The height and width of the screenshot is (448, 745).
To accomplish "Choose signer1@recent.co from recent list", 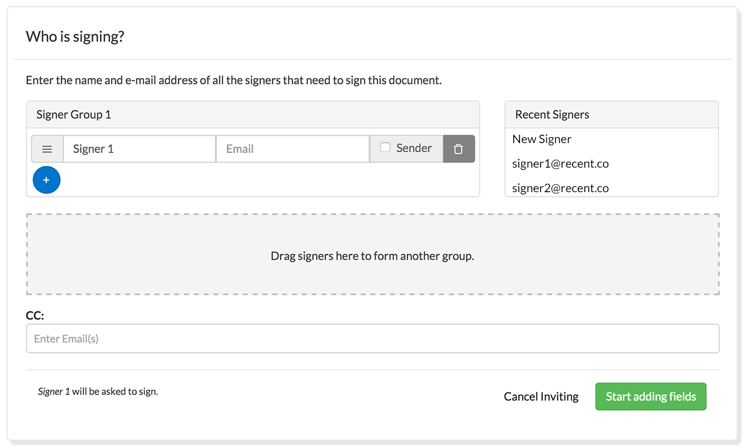I will point(560,164).
